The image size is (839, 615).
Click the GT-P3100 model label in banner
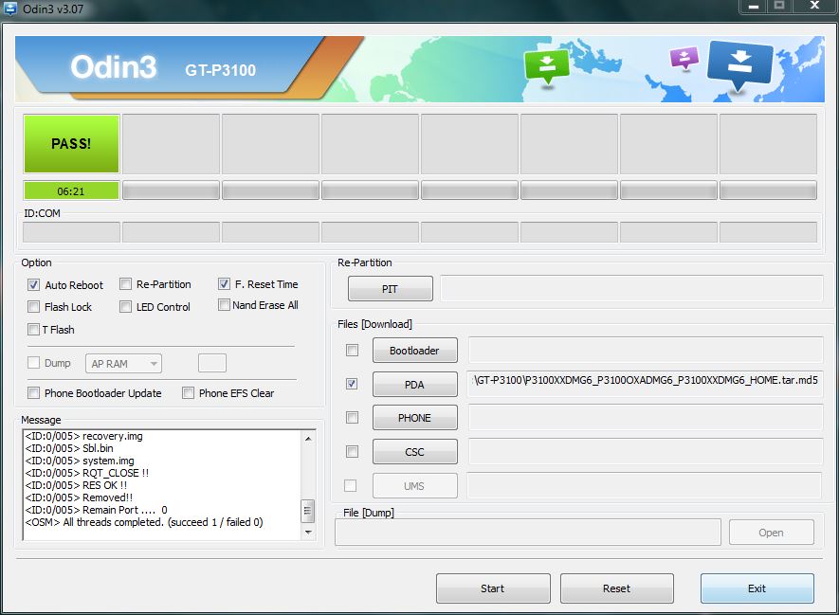[221, 70]
